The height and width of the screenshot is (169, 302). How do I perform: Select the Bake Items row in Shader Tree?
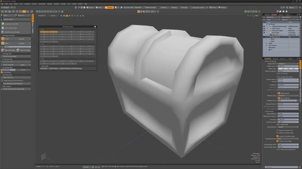pos(272,47)
